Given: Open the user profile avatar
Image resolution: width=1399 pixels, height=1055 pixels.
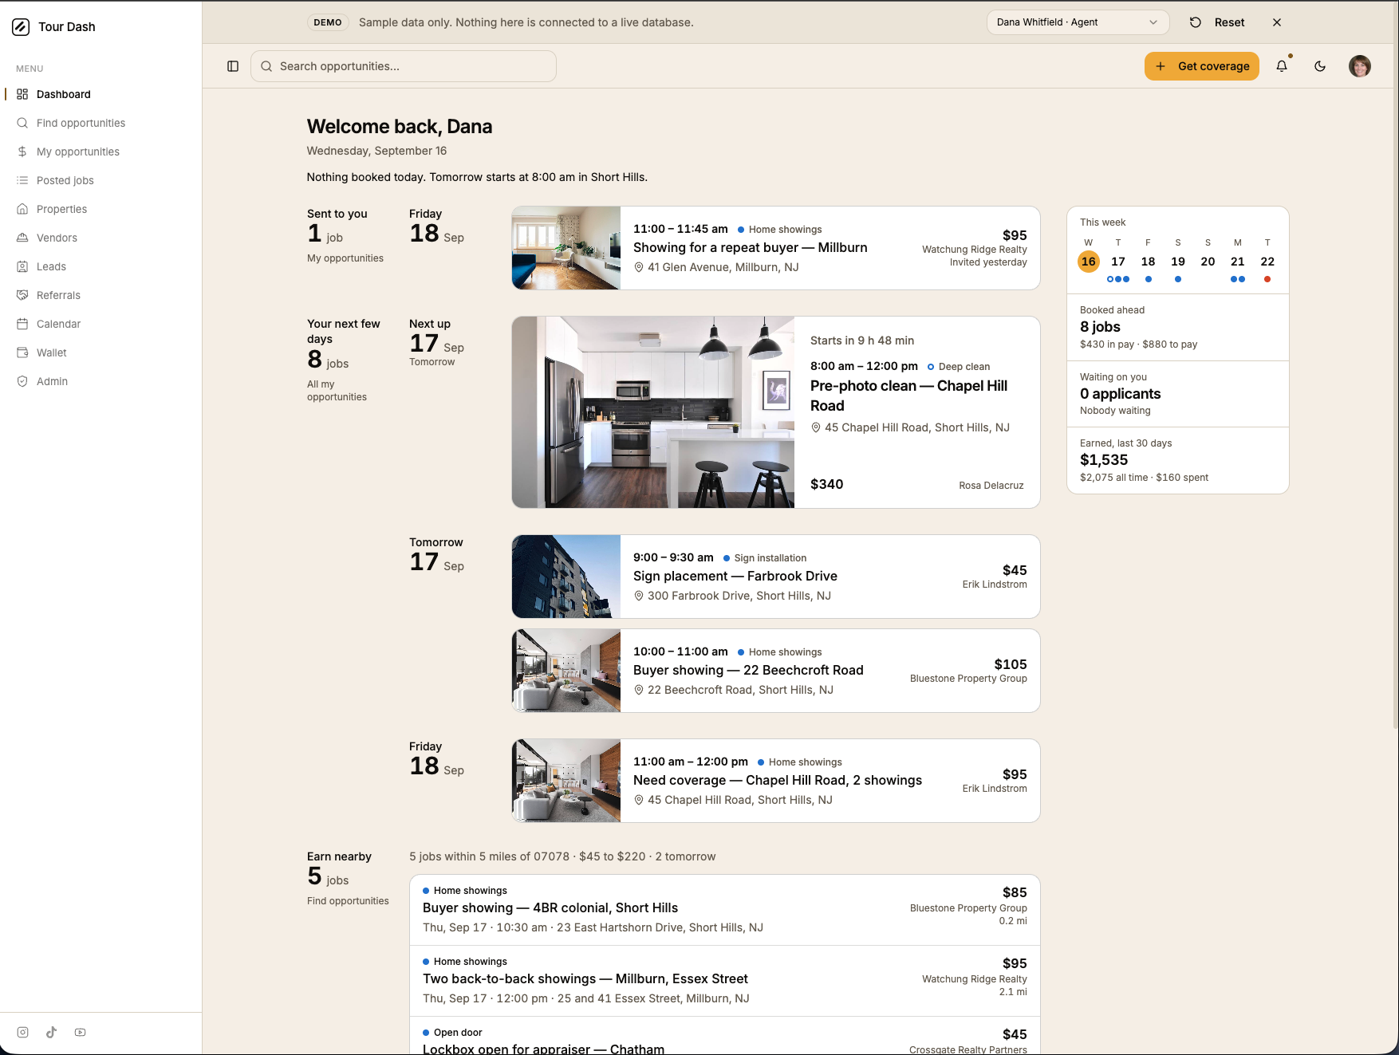Looking at the screenshot, I should point(1360,66).
